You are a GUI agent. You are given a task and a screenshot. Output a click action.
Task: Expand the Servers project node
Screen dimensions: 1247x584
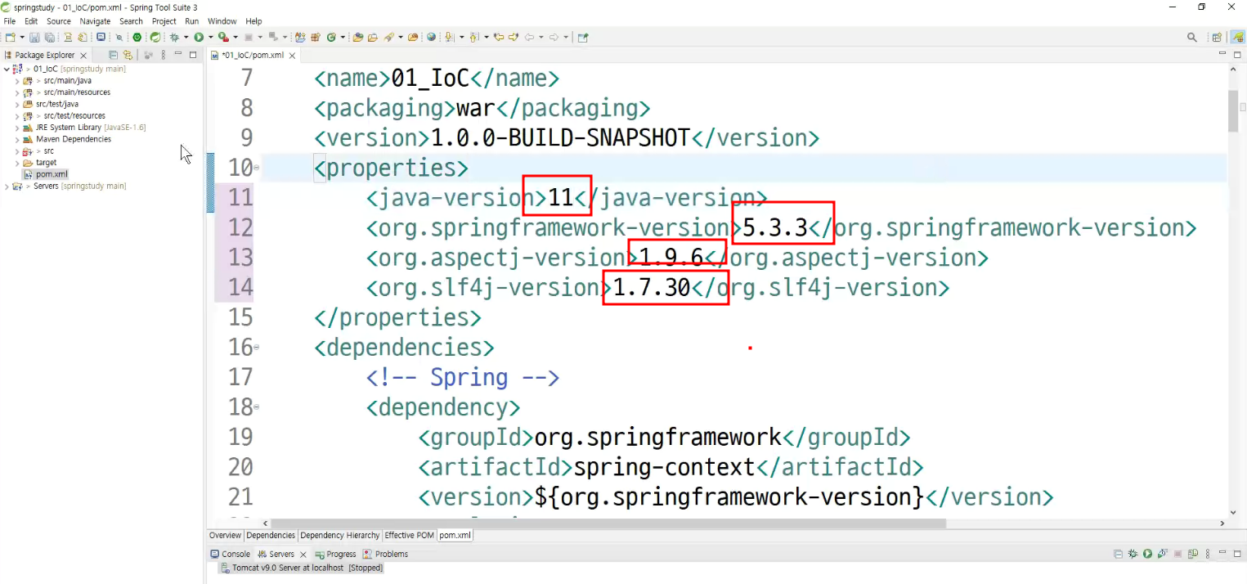7,186
